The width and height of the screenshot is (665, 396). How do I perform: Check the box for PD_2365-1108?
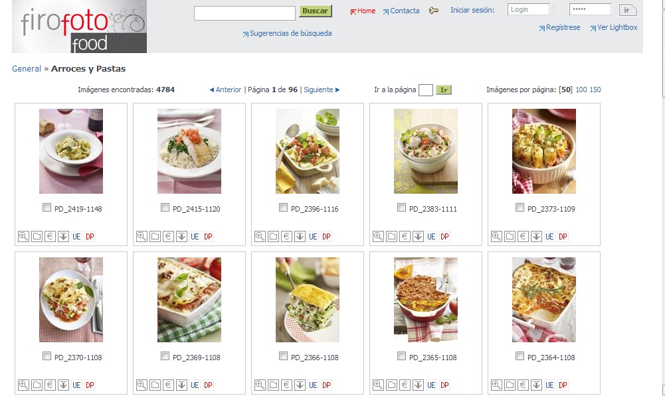click(401, 356)
